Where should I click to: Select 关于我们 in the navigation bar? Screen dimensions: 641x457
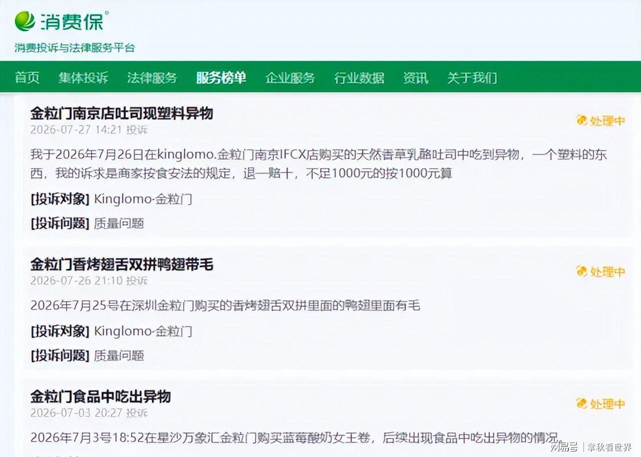pos(472,77)
